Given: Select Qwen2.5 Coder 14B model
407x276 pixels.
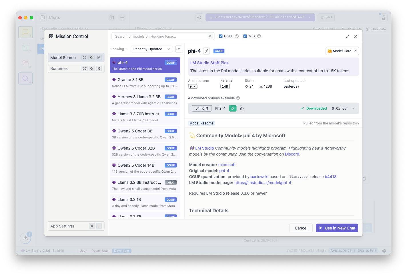Looking at the screenshot, I should 145,168.
